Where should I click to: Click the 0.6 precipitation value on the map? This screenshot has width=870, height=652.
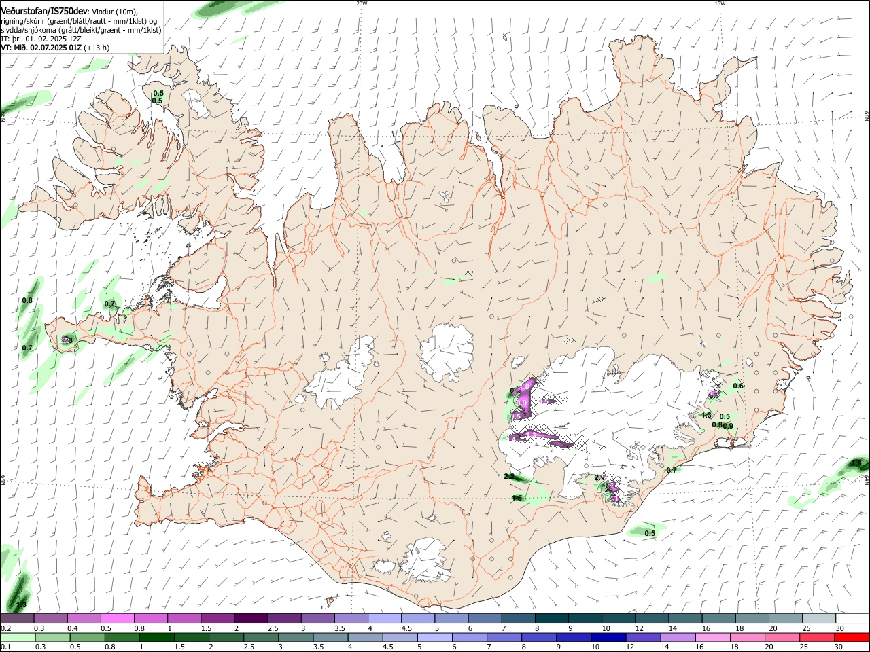click(739, 386)
